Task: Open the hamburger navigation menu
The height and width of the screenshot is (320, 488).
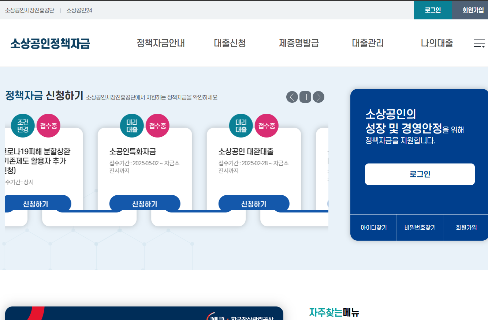Action: (479, 43)
